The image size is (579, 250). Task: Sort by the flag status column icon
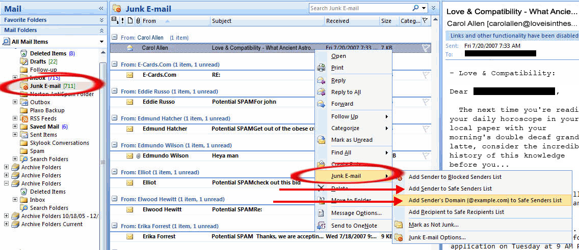click(426, 21)
